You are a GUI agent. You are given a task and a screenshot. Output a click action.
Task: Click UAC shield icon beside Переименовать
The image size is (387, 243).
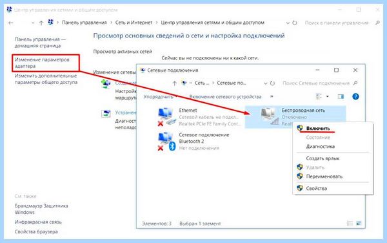point(300,176)
